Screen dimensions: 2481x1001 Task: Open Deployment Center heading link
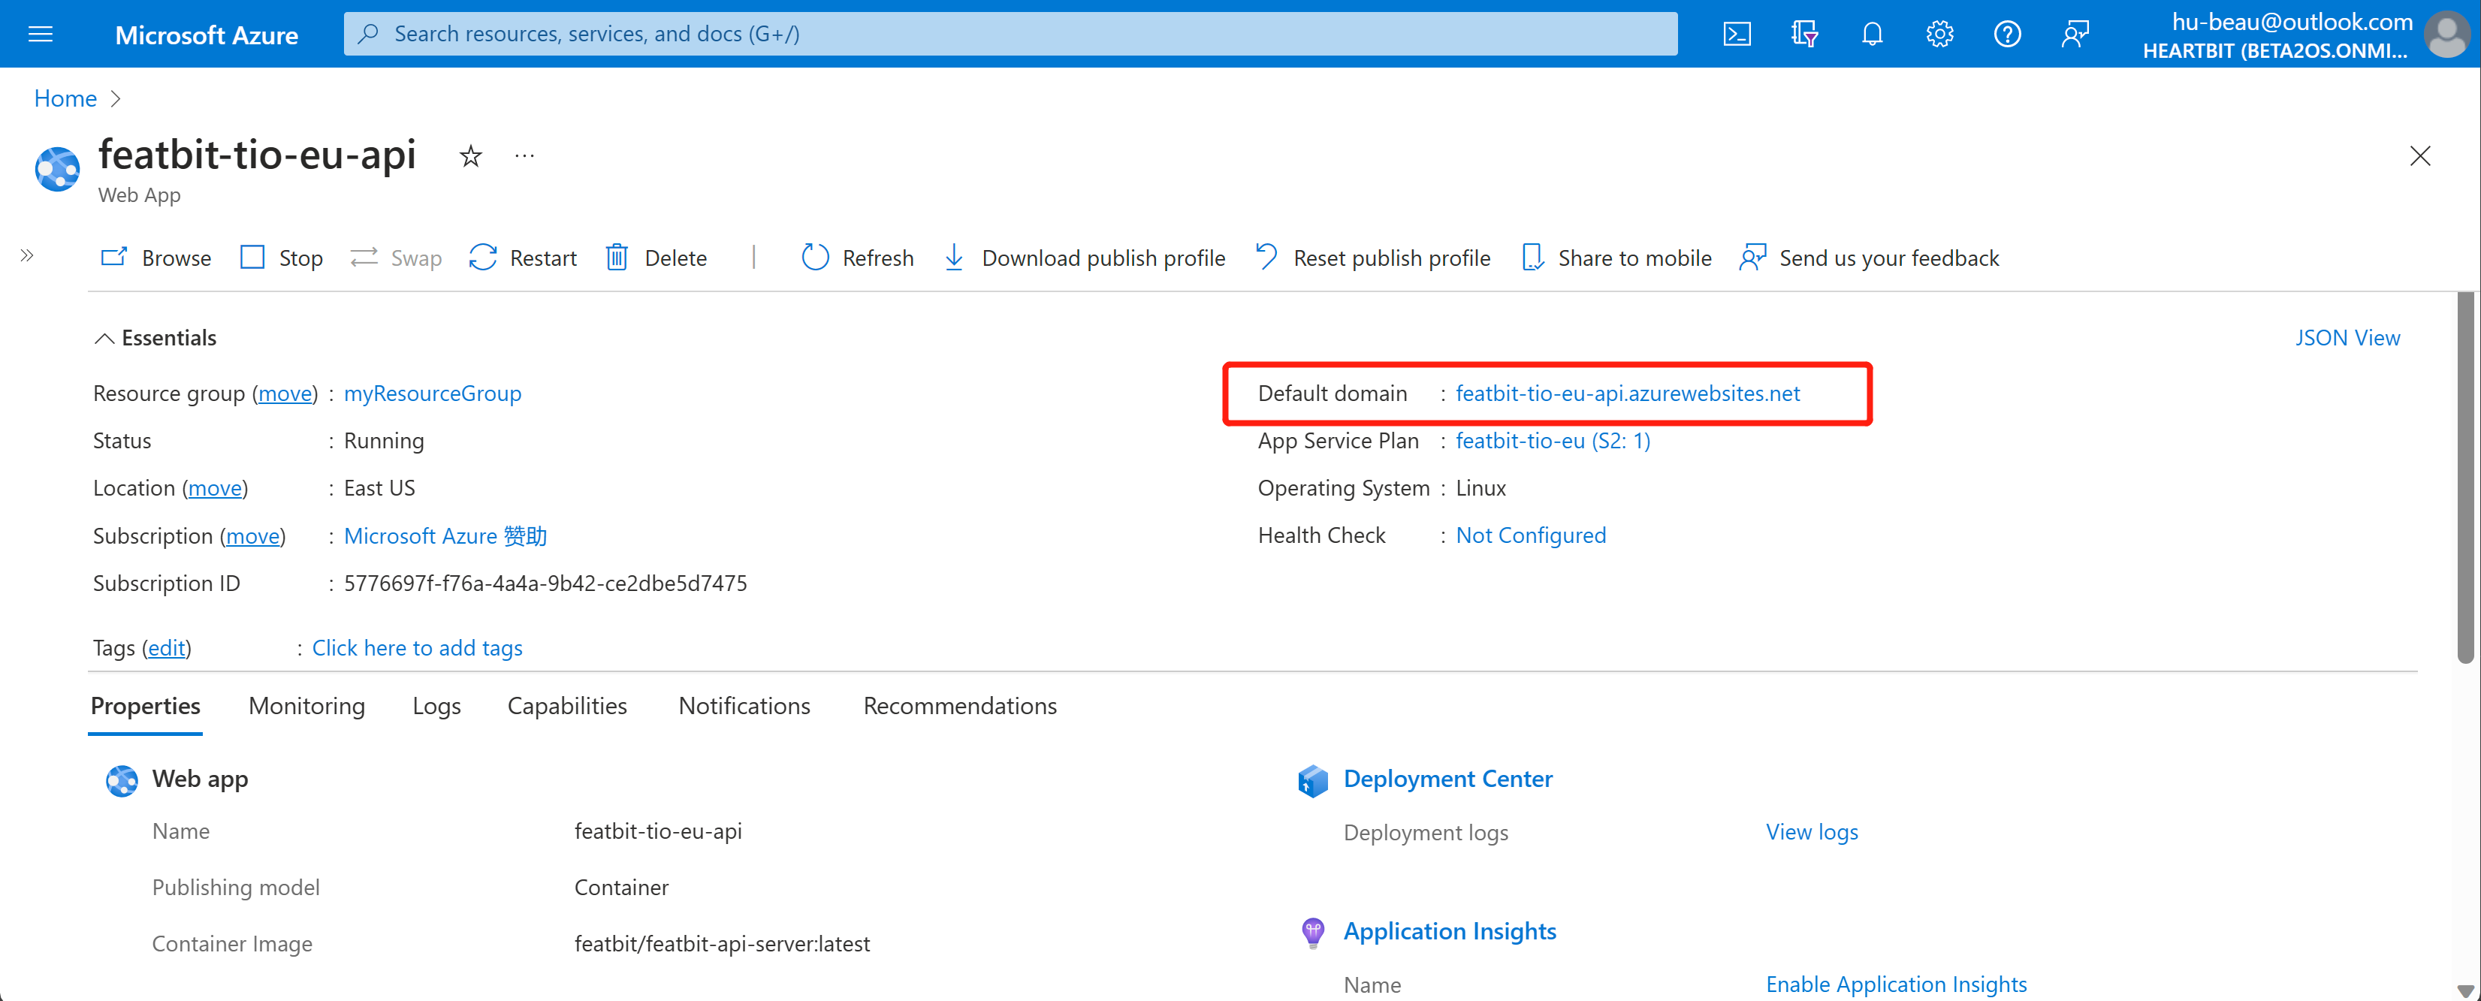(1447, 779)
